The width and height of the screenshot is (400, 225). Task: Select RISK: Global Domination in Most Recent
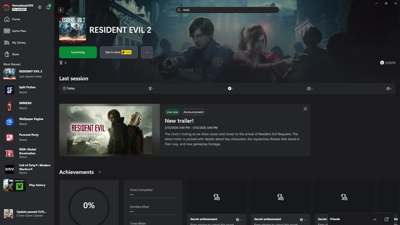(27, 153)
